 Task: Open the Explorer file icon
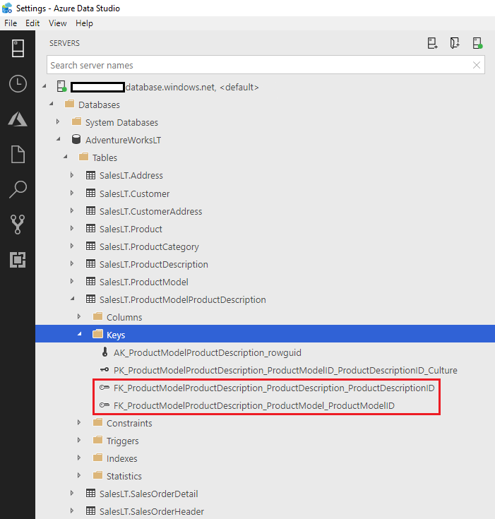click(x=18, y=154)
